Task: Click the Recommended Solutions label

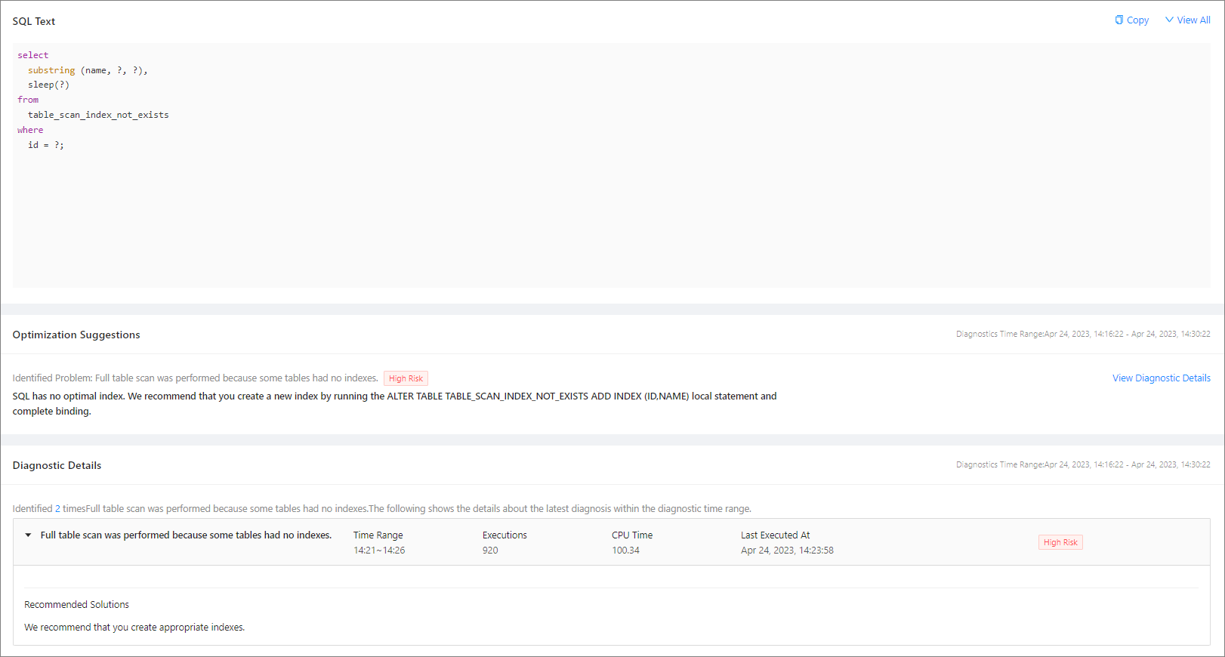Action: click(76, 605)
